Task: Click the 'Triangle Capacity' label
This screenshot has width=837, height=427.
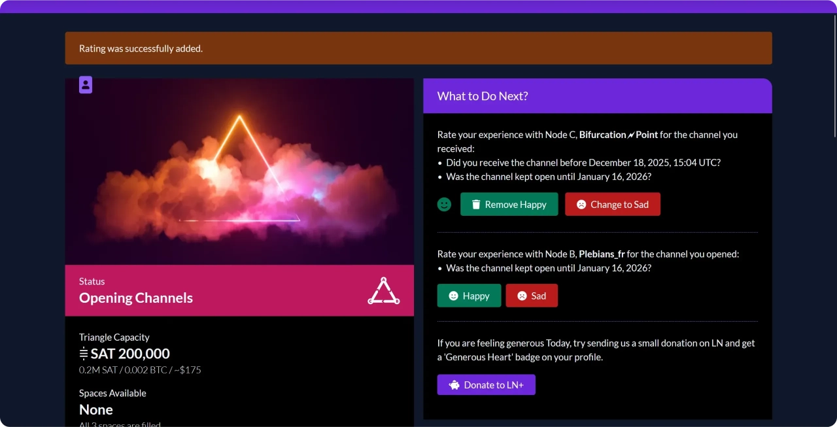Action: pyautogui.click(x=114, y=337)
